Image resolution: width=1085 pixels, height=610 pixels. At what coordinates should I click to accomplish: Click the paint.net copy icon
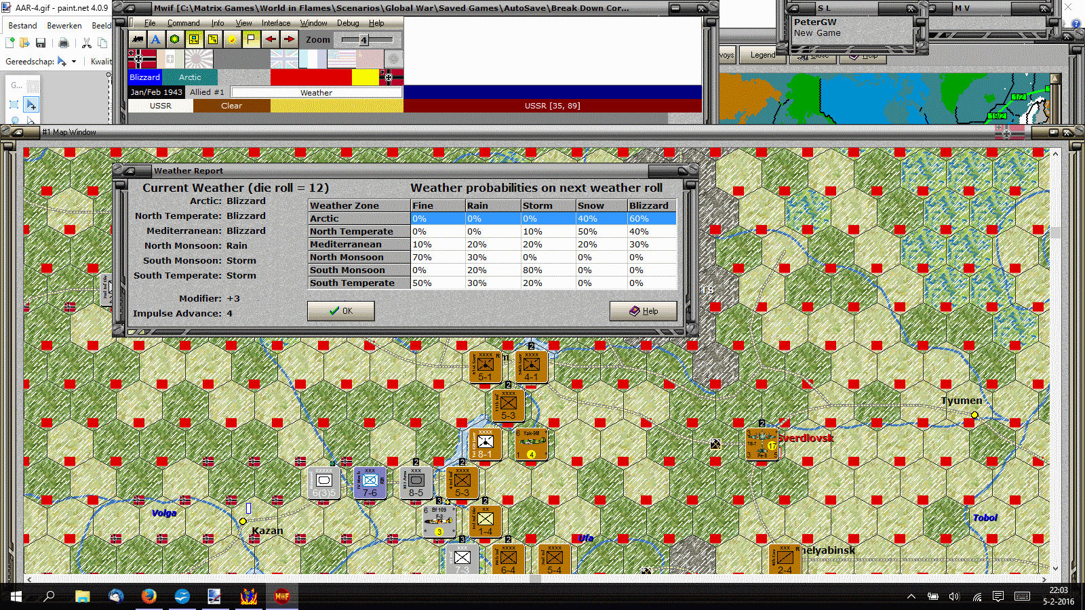(102, 43)
